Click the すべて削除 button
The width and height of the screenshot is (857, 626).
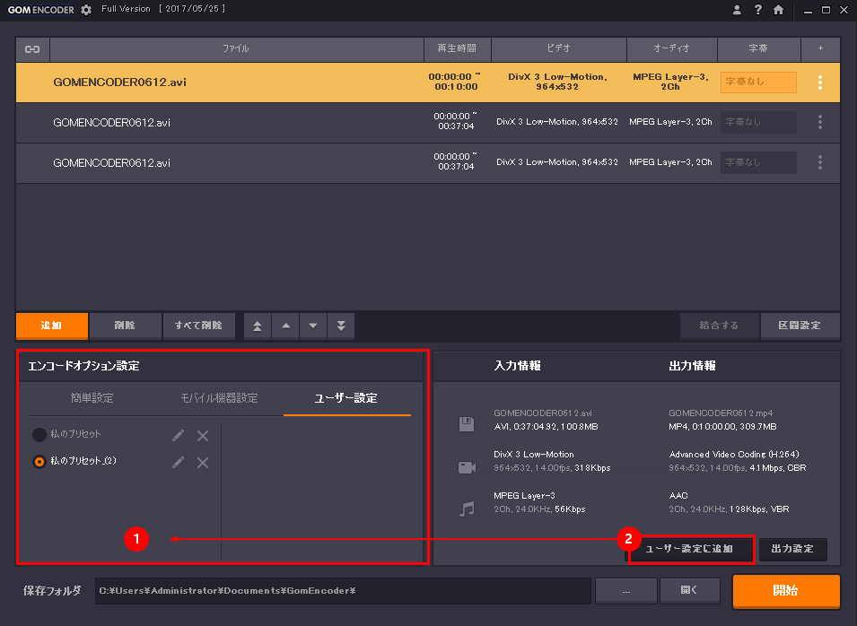199,326
